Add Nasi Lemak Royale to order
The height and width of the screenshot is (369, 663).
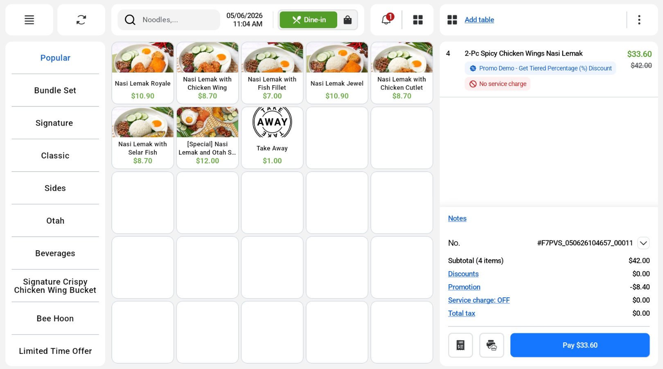point(143,73)
